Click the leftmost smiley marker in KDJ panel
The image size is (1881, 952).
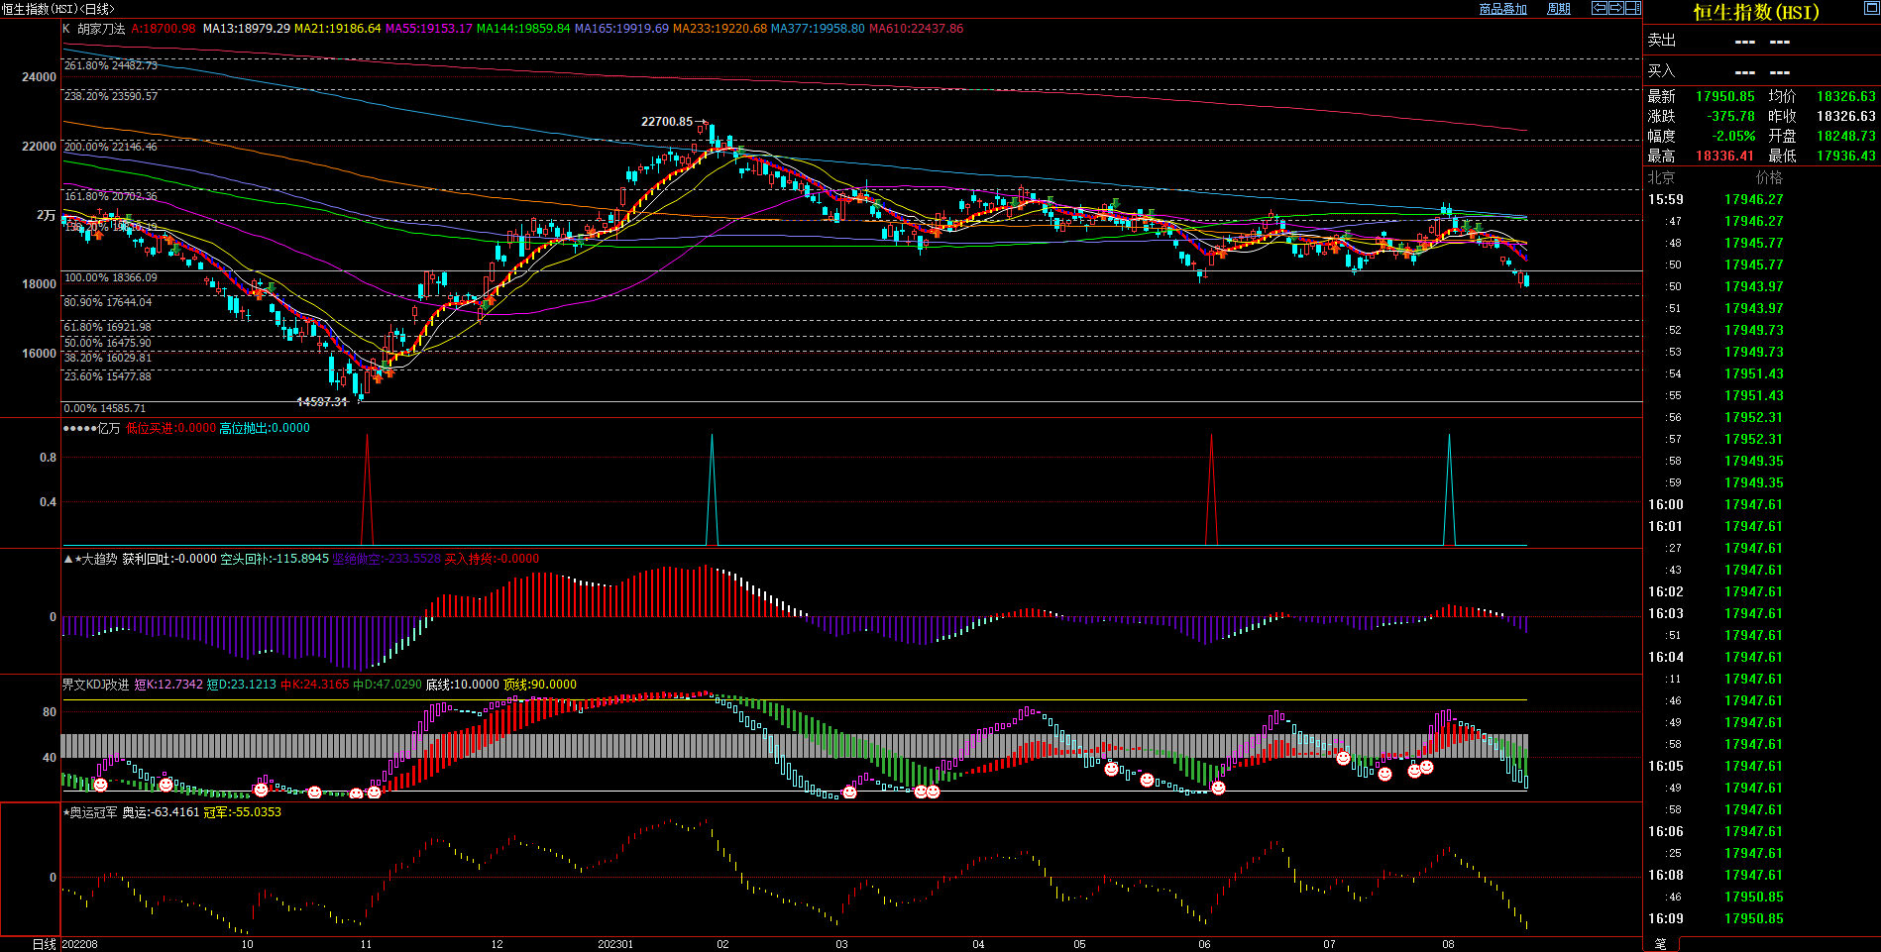[x=100, y=785]
